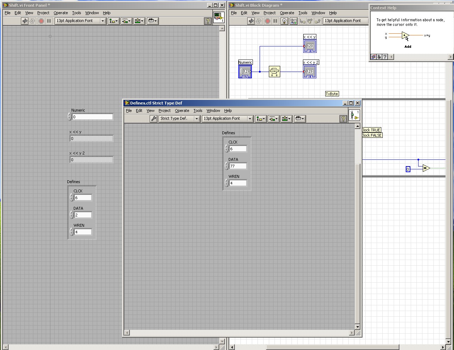The height and width of the screenshot is (350, 454).
Task: Click the WREN stepper on the Front Panel
Action: (72, 232)
